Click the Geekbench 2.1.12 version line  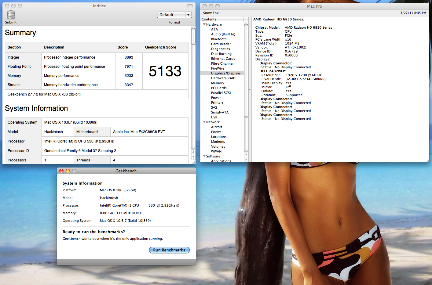click(x=44, y=94)
